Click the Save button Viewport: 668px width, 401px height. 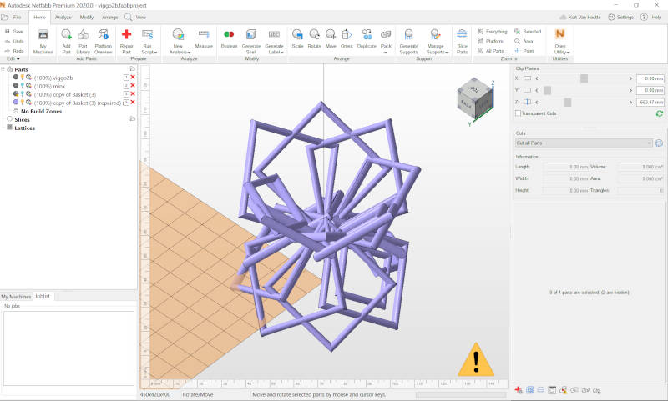click(14, 32)
